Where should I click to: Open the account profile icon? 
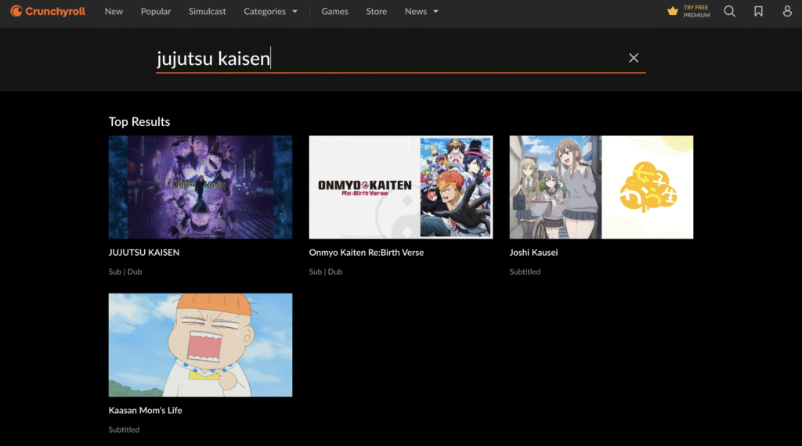[787, 11]
